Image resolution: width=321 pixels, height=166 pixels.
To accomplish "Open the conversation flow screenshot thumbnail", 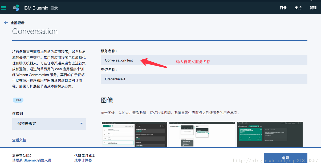I will [x=202, y=134].
